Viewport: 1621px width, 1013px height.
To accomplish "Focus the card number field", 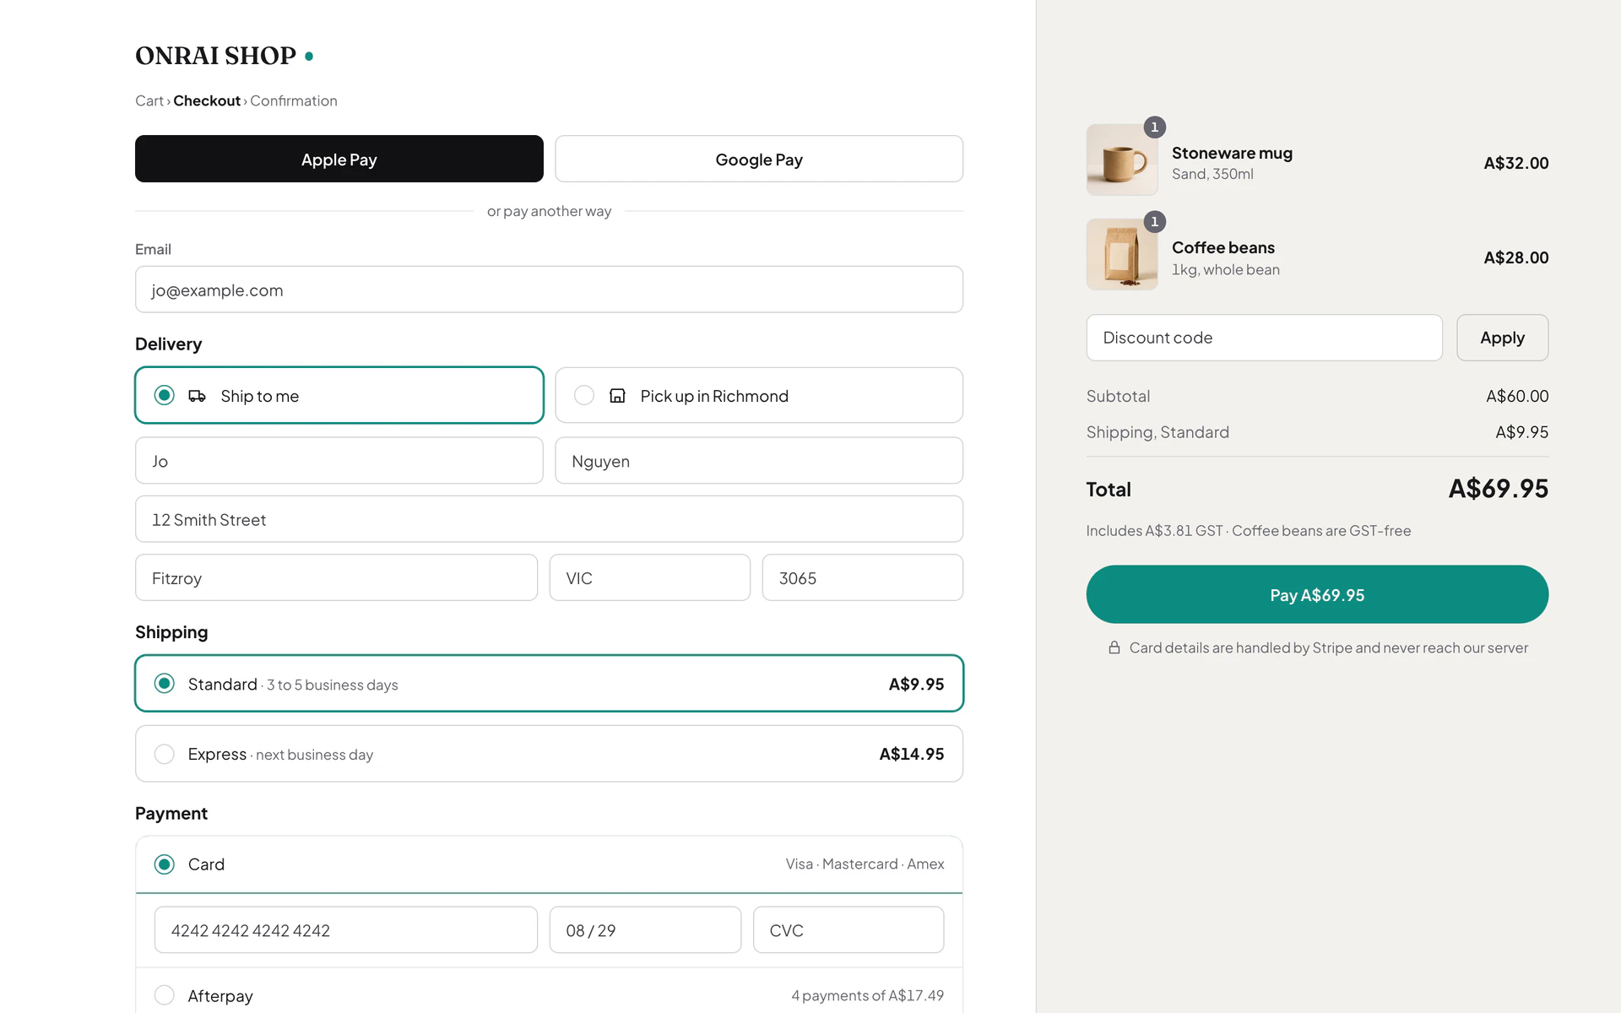I will [345, 929].
